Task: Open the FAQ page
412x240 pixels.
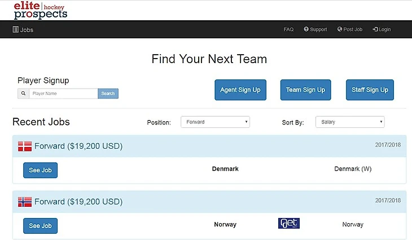Action: click(x=288, y=29)
